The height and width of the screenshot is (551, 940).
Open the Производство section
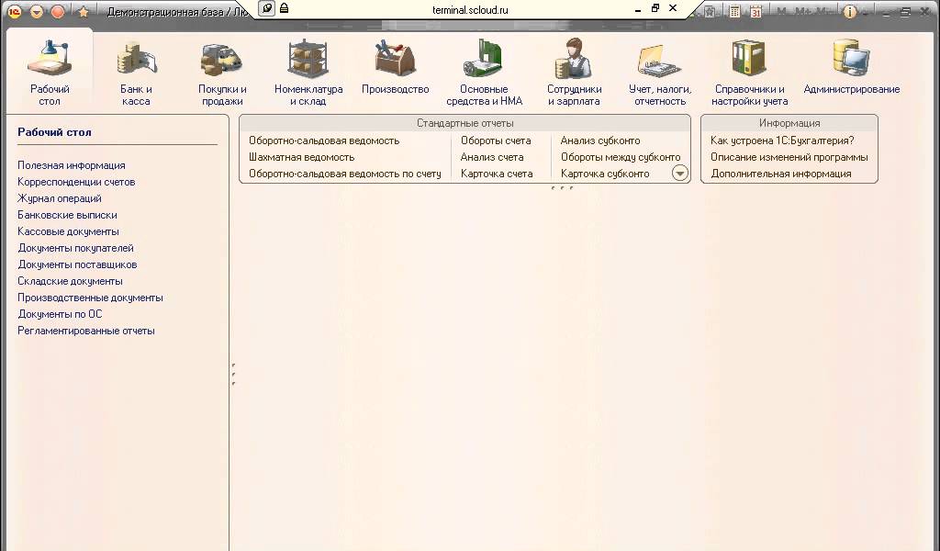point(395,67)
